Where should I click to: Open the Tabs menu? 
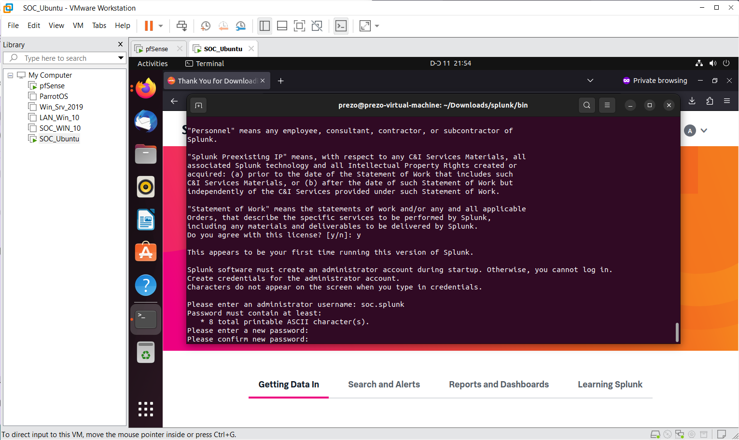click(99, 26)
